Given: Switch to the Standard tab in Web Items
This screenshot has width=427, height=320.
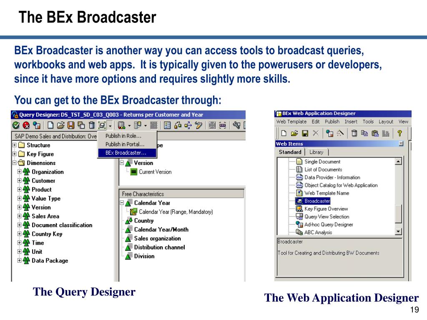Looking at the screenshot, I should (x=290, y=152).
